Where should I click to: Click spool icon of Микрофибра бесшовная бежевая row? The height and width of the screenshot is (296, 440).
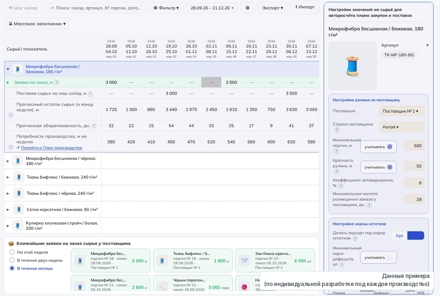[18, 69]
